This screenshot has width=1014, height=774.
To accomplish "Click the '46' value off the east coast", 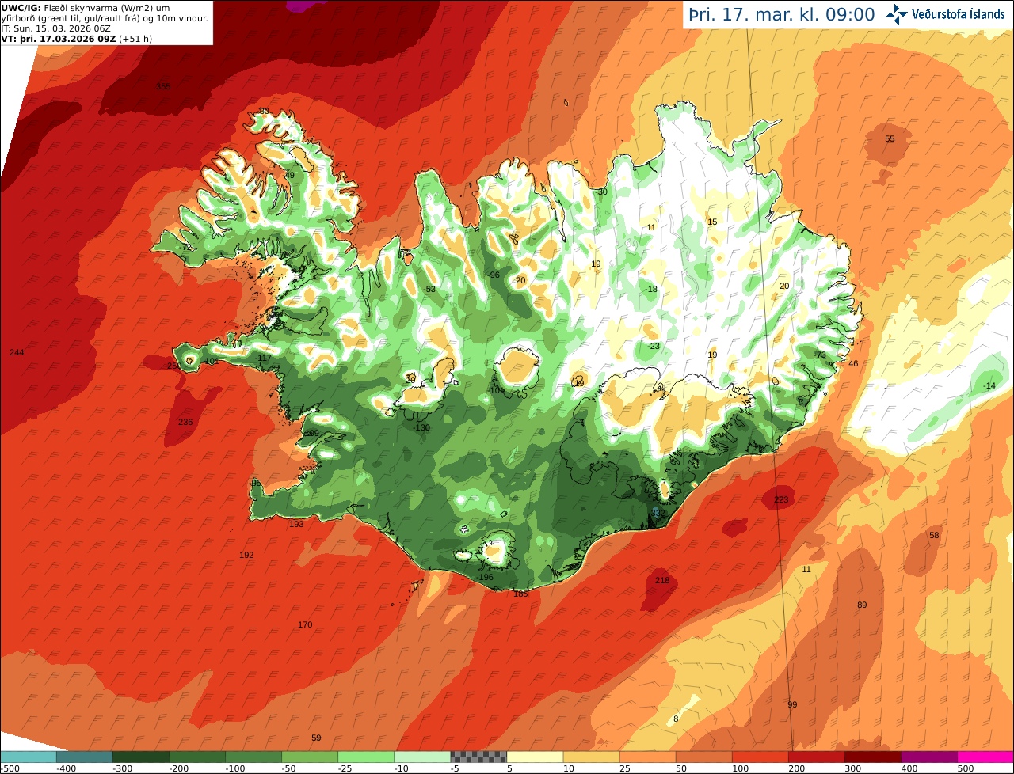I will tap(853, 363).
